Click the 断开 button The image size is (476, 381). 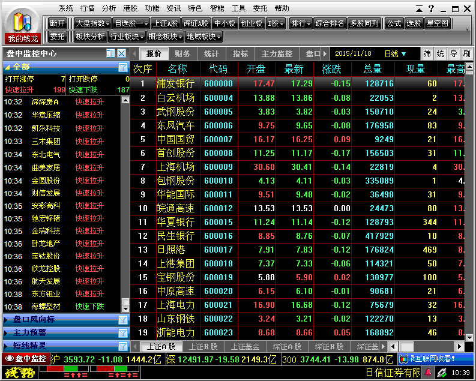click(57, 23)
